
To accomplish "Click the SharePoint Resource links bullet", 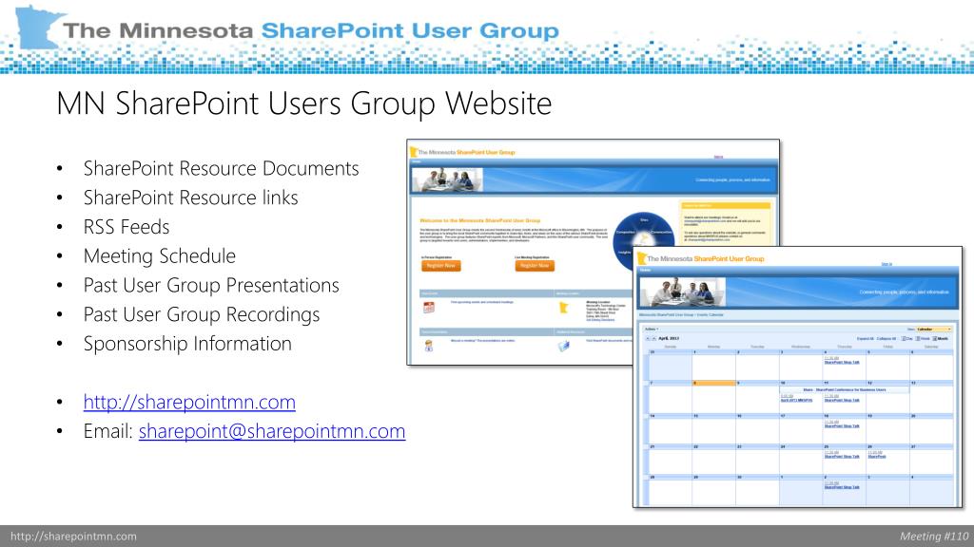I will pos(190,198).
